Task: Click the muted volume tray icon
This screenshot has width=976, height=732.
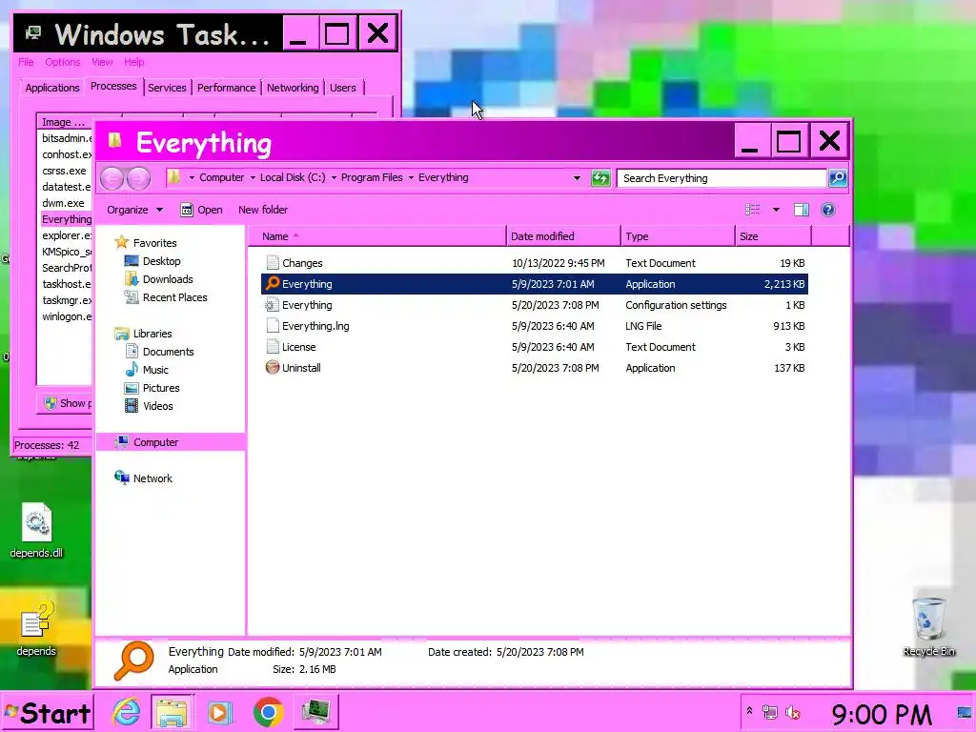Action: (792, 712)
